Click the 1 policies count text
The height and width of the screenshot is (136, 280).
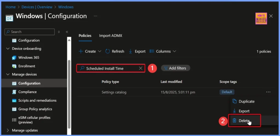pos(264,52)
